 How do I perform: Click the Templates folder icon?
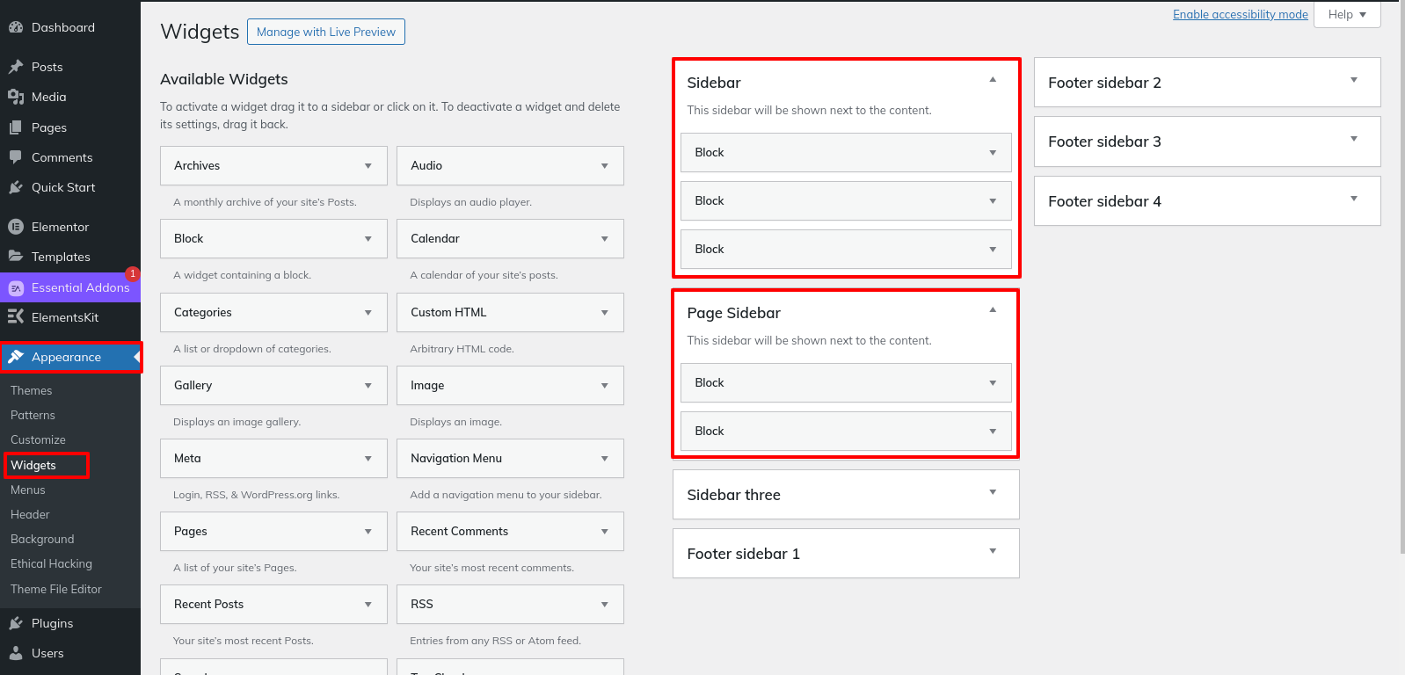pyautogui.click(x=16, y=257)
